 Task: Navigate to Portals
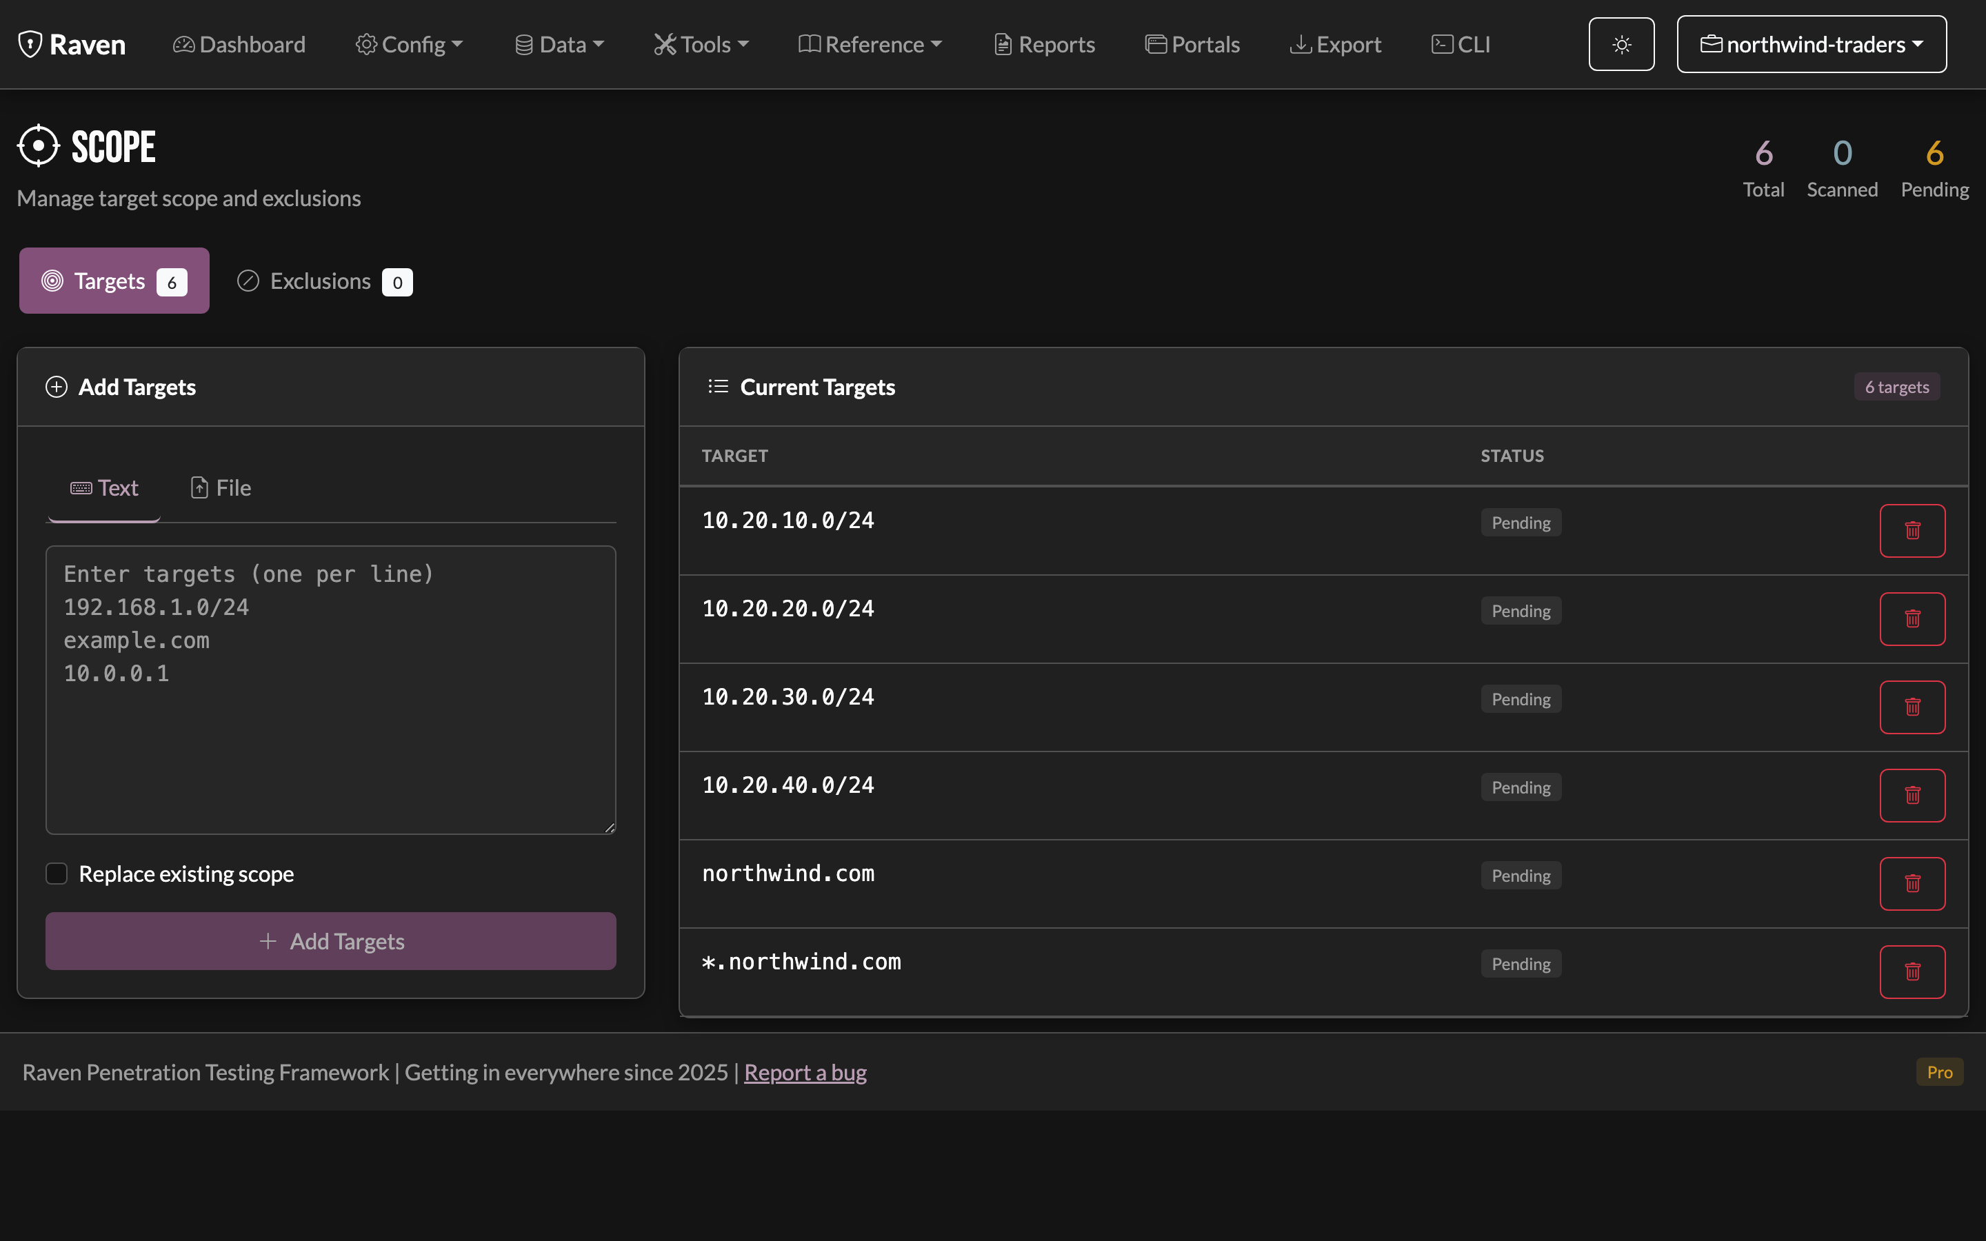(1192, 44)
